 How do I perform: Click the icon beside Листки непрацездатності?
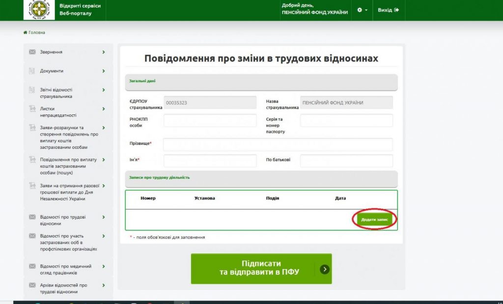coord(32,109)
